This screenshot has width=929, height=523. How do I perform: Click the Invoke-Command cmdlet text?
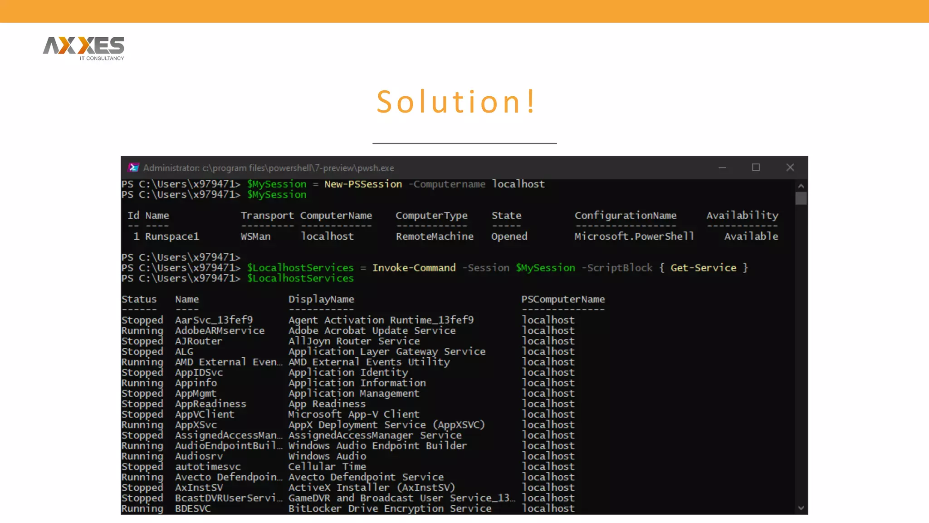point(414,268)
